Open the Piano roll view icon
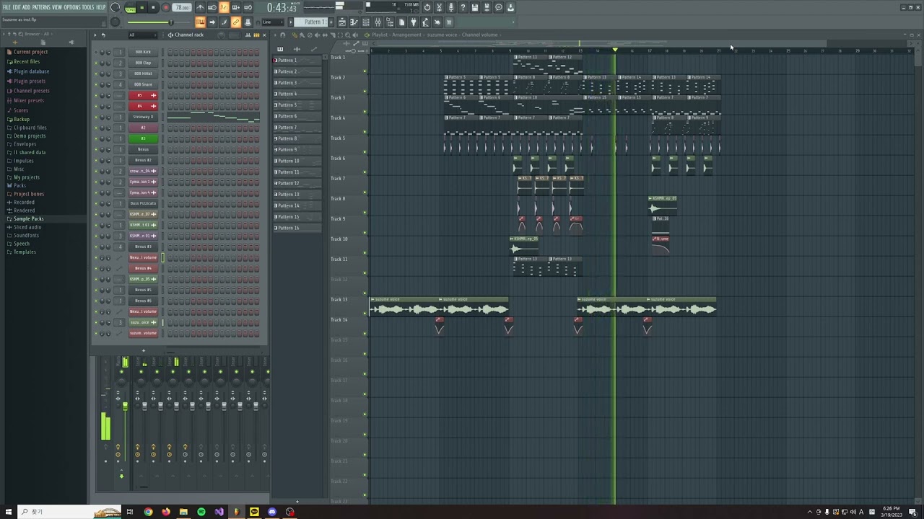The width and height of the screenshot is (924, 519). 354,22
